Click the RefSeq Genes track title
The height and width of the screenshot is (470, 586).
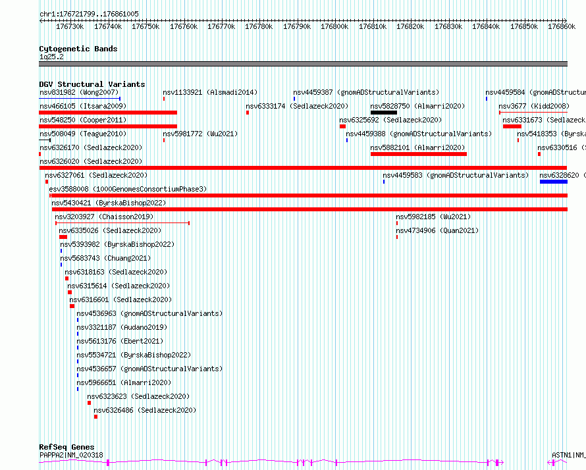click(67, 447)
